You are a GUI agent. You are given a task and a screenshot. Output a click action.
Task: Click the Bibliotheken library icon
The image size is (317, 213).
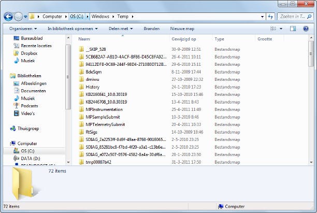pos(13,76)
